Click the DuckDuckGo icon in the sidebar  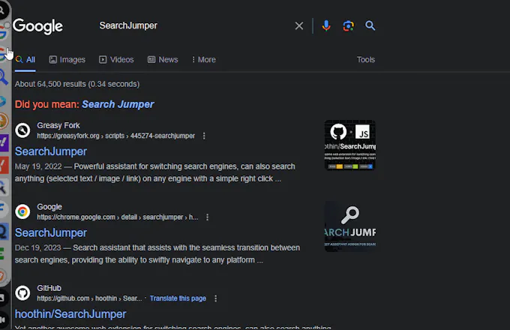tap(3, 121)
